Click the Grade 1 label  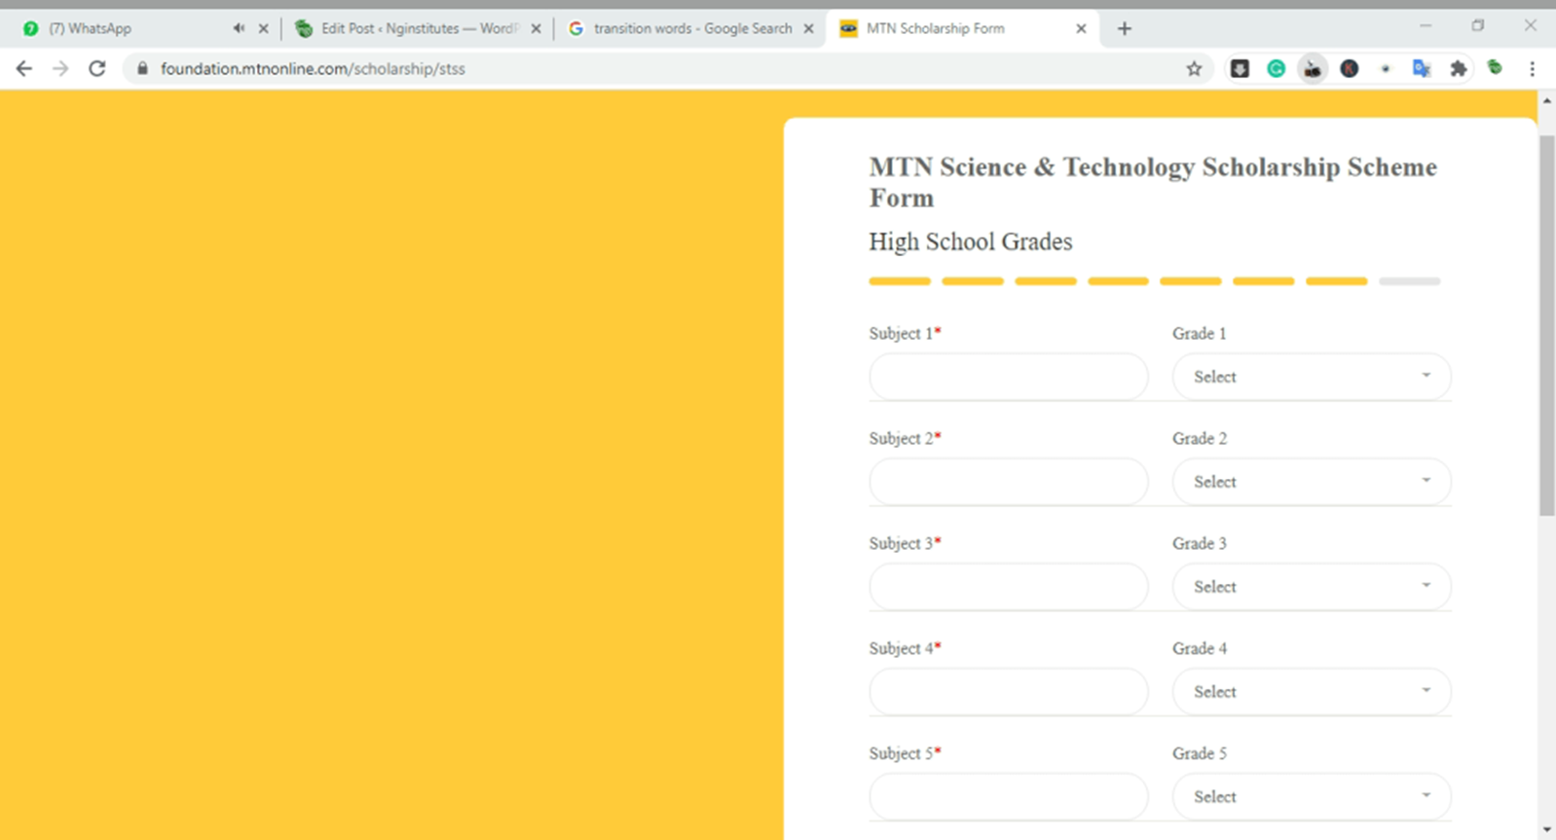(x=1200, y=333)
